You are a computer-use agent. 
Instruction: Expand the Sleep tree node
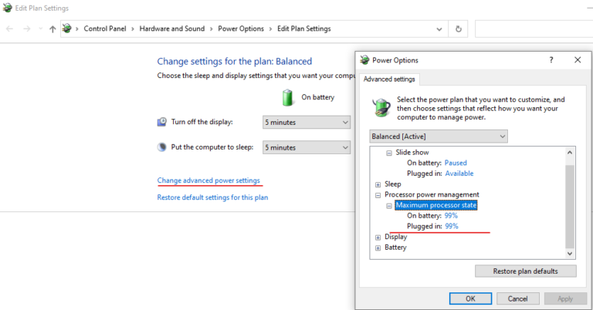click(x=378, y=184)
